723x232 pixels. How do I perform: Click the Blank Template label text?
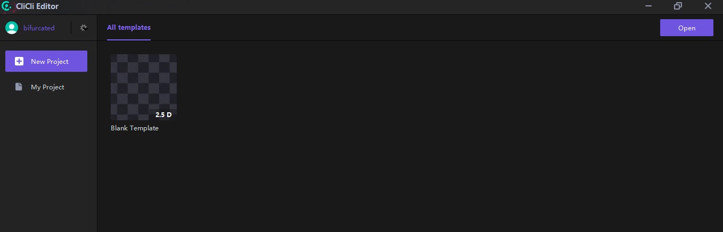135,128
